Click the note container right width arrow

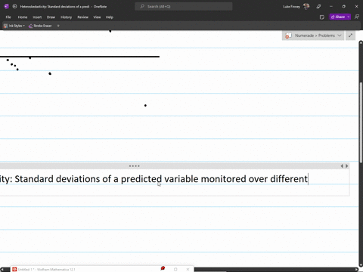(347, 166)
